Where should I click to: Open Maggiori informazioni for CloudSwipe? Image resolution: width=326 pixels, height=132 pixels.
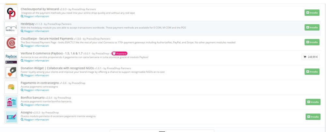[x=35, y=46]
